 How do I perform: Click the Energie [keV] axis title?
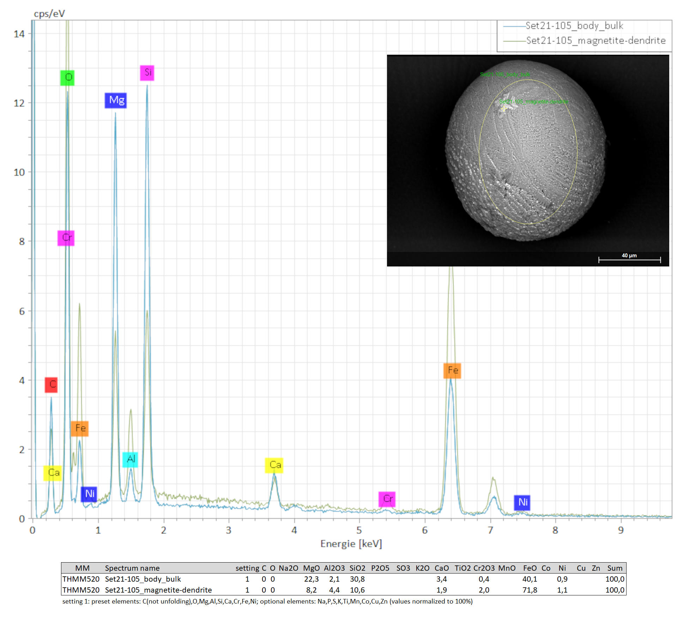tap(351, 544)
